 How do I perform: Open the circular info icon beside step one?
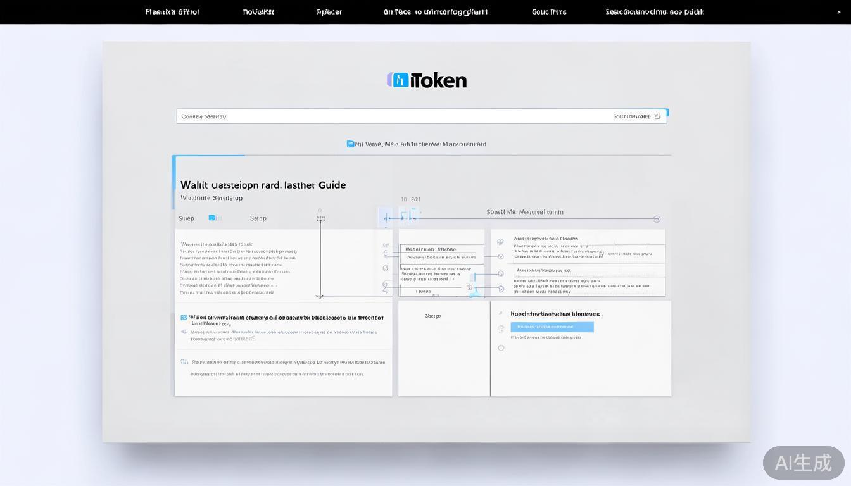(501, 241)
